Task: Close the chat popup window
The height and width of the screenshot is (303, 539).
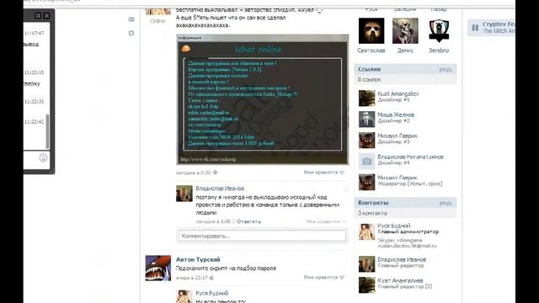Action: tap(47, 16)
